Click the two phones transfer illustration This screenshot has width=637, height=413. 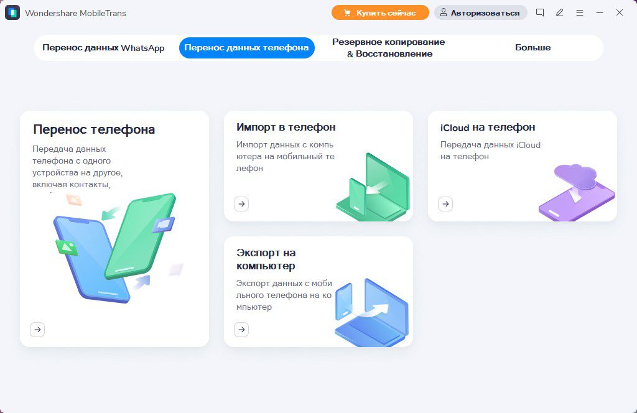(x=118, y=248)
